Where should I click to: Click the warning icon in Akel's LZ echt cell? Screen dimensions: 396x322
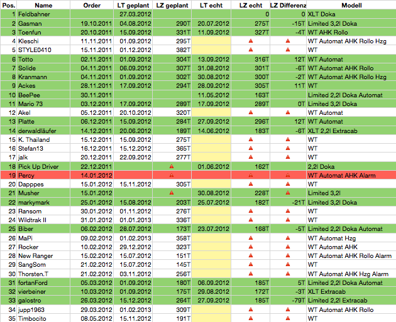251,112
